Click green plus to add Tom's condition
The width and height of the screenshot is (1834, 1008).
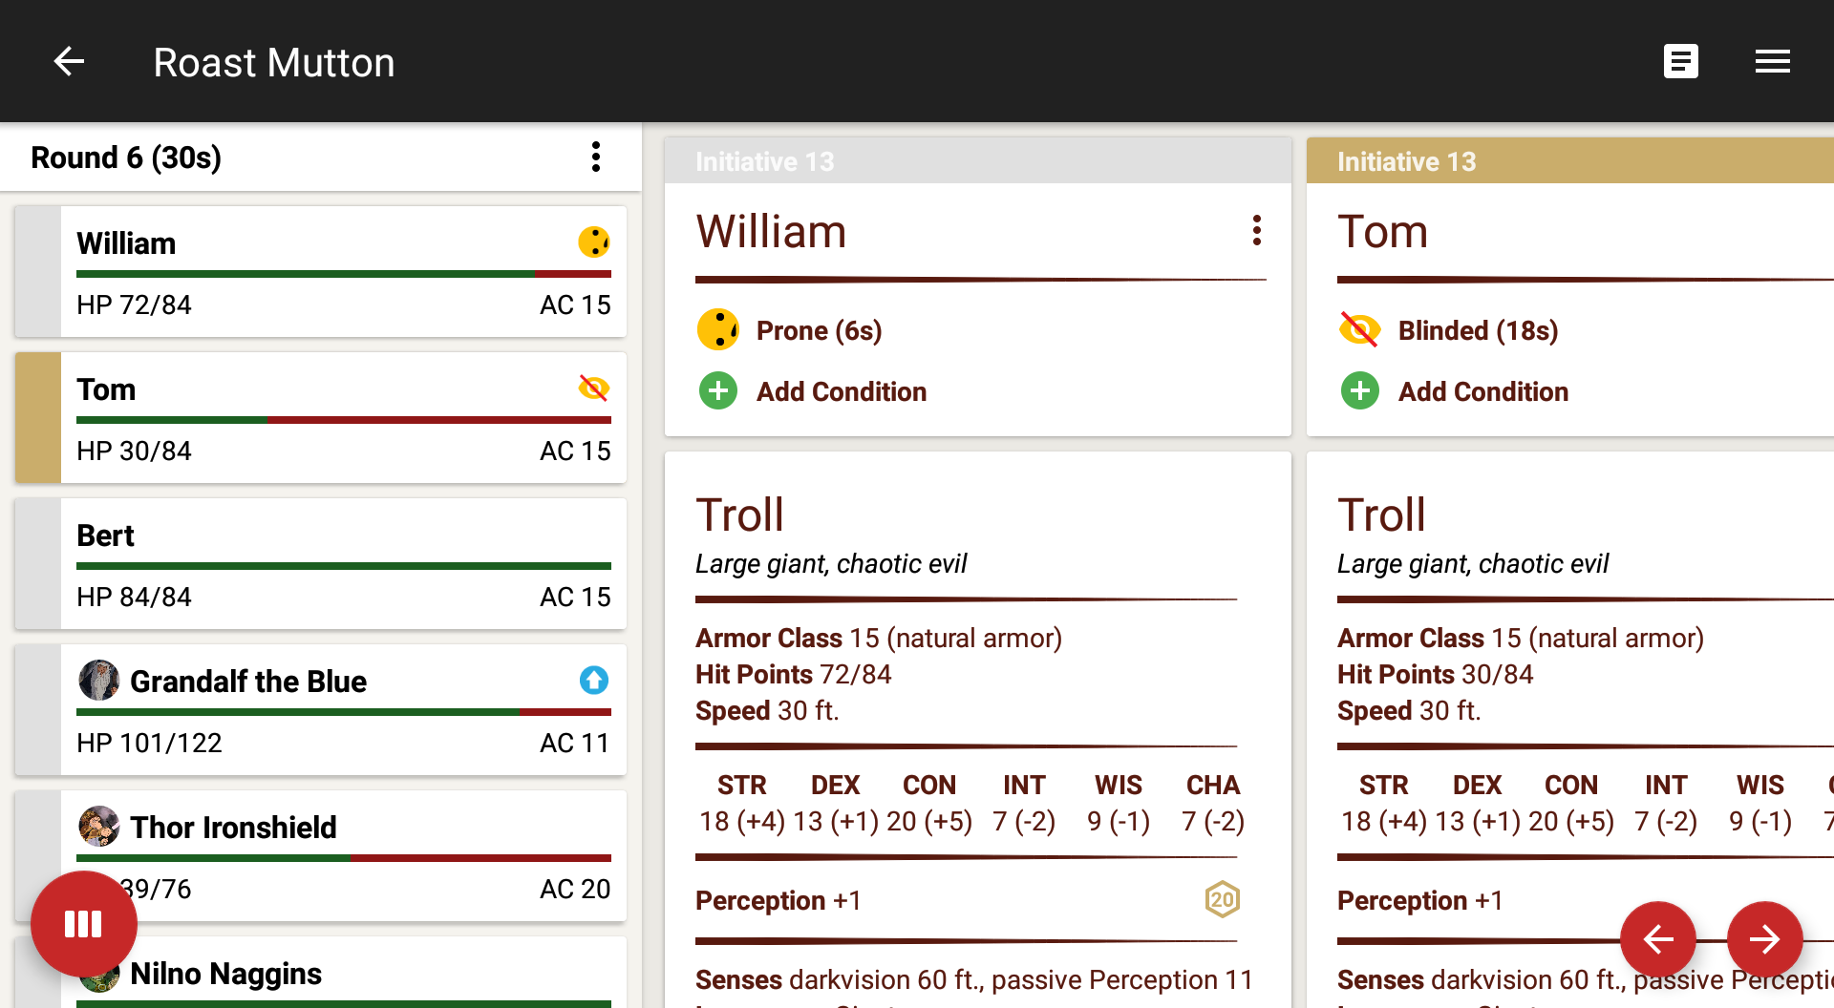[x=1359, y=390]
